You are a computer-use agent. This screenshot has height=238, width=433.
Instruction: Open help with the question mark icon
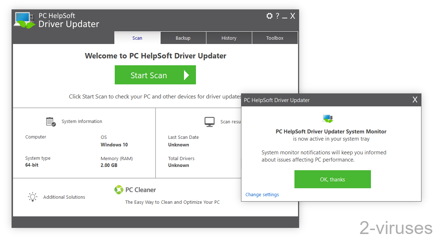277,16
